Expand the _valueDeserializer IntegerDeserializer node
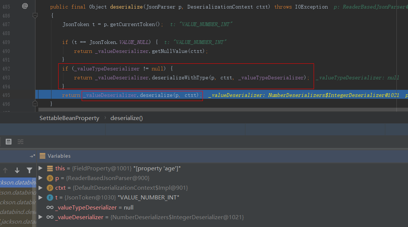Image resolution: width=408 pixels, height=227 pixels. pyautogui.click(x=41, y=217)
